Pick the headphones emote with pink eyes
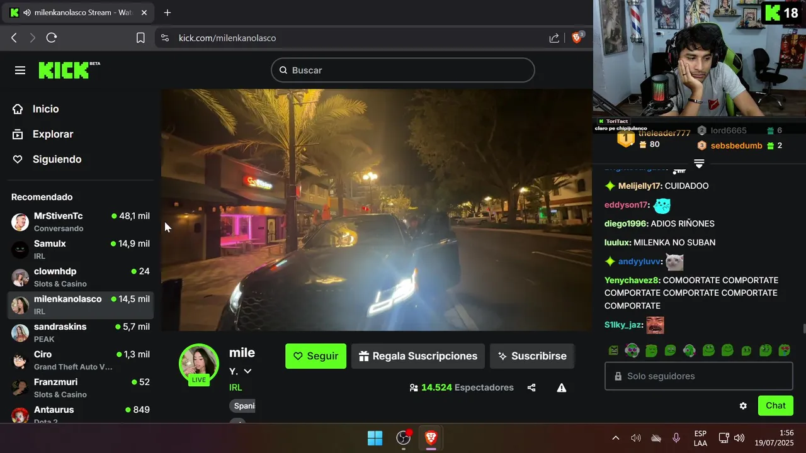 pyautogui.click(x=632, y=350)
